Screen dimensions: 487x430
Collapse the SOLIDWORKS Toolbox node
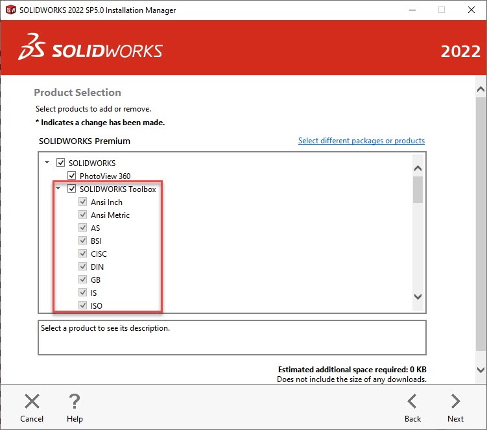(58, 188)
